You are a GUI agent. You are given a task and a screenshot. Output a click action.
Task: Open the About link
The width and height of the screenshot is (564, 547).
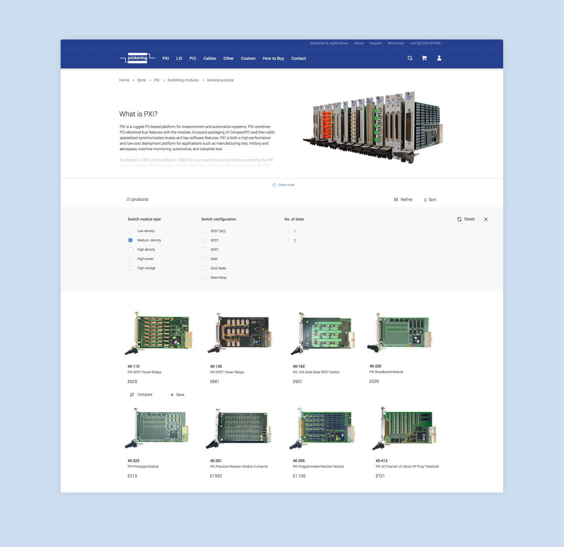[x=359, y=43]
